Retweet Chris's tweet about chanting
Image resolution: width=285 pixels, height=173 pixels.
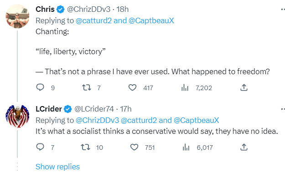point(87,88)
